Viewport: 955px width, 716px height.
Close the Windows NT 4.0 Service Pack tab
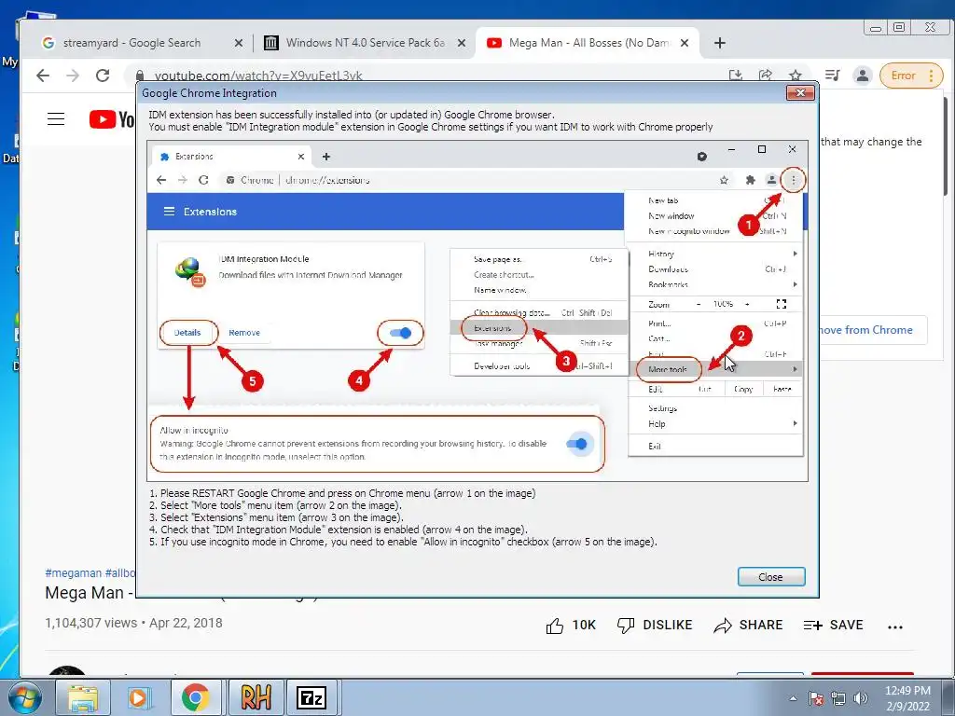click(461, 43)
